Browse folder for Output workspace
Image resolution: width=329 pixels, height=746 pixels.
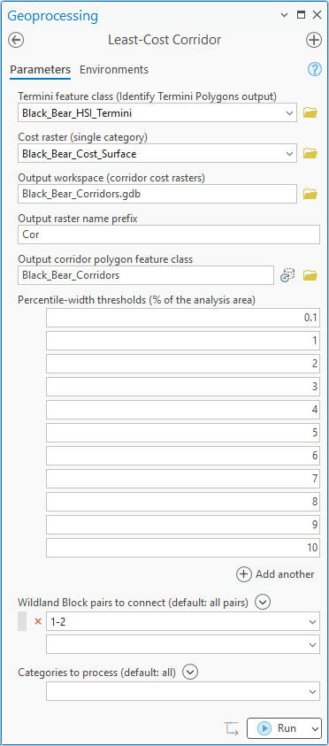click(x=310, y=194)
